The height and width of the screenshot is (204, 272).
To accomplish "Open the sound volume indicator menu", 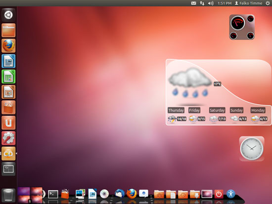I will [x=211, y=3].
